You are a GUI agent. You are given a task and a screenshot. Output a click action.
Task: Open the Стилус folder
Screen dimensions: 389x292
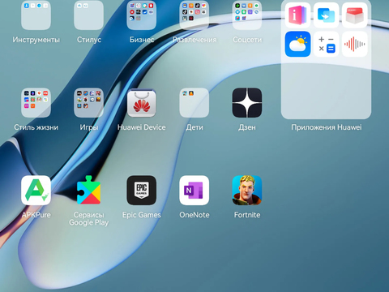point(88,15)
